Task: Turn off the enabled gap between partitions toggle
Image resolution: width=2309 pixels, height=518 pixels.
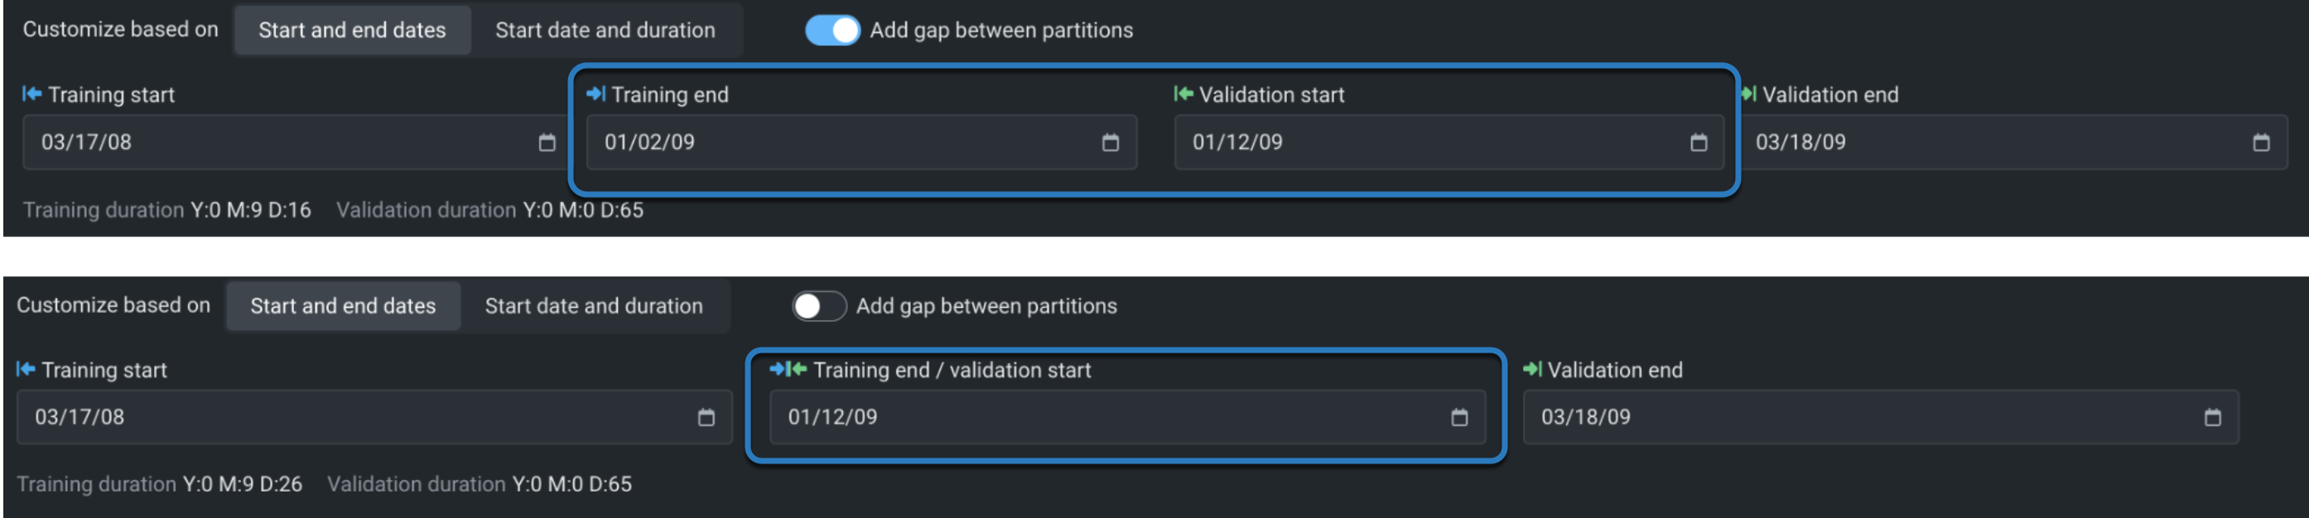Action: point(832,31)
